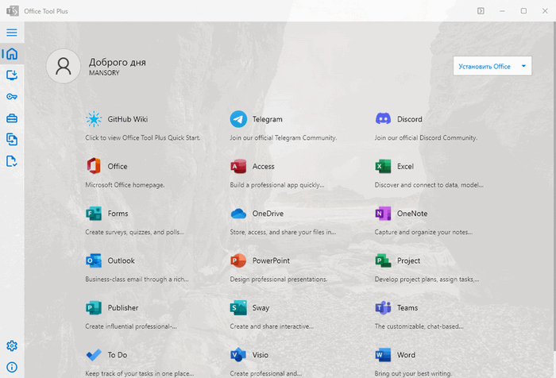The image size is (556, 378).
Task: Click the Teams tile
Action: pyautogui.click(x=407, y=308)
